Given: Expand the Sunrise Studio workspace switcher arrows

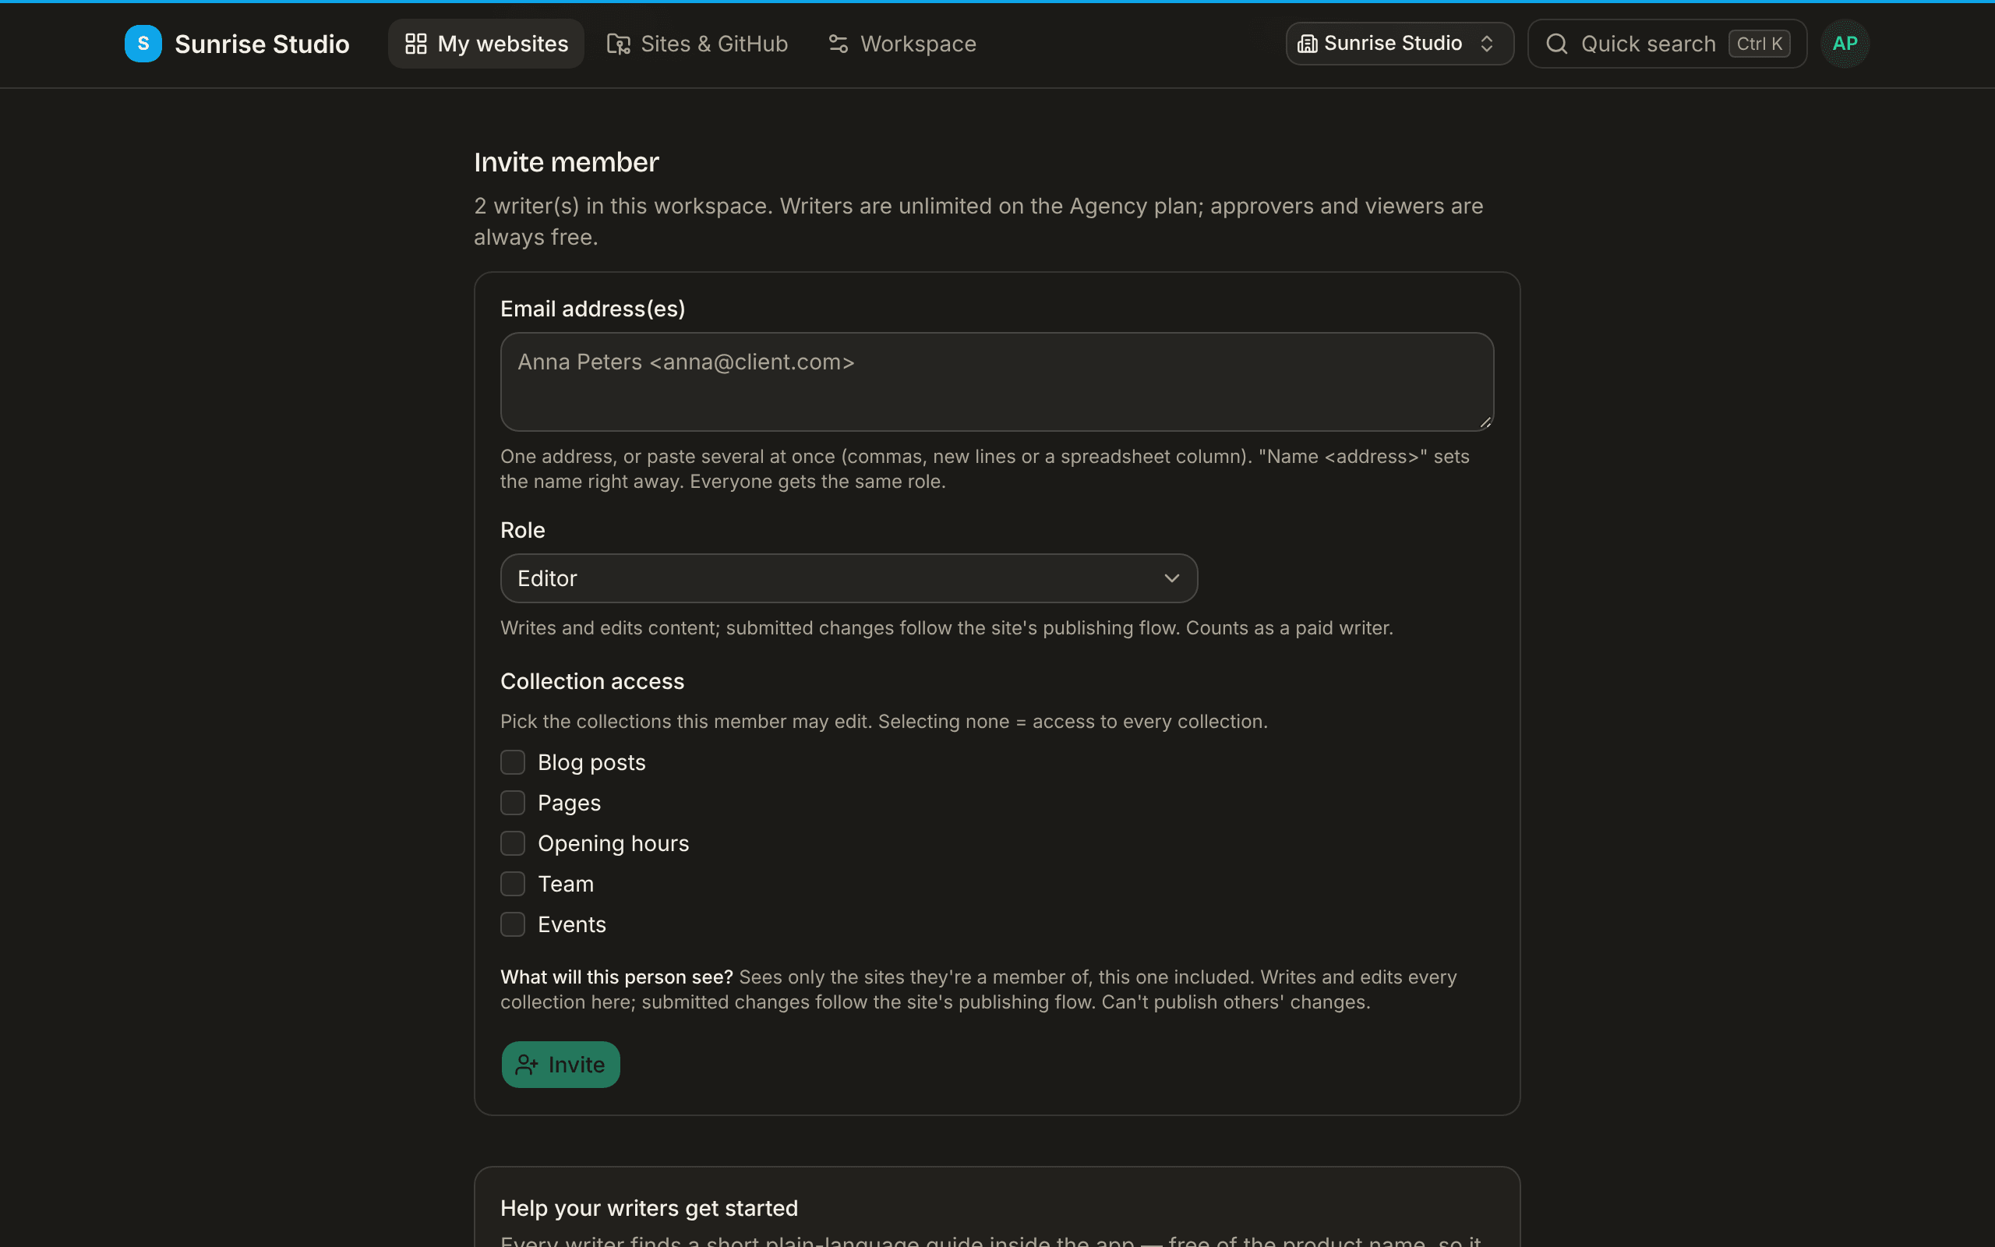Looking at the screenshot, I should (x=1486, y=44).
